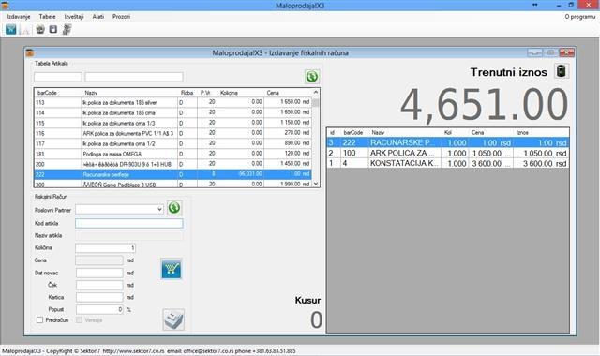Open the calculator tools toolbar icon

[67, 29]
